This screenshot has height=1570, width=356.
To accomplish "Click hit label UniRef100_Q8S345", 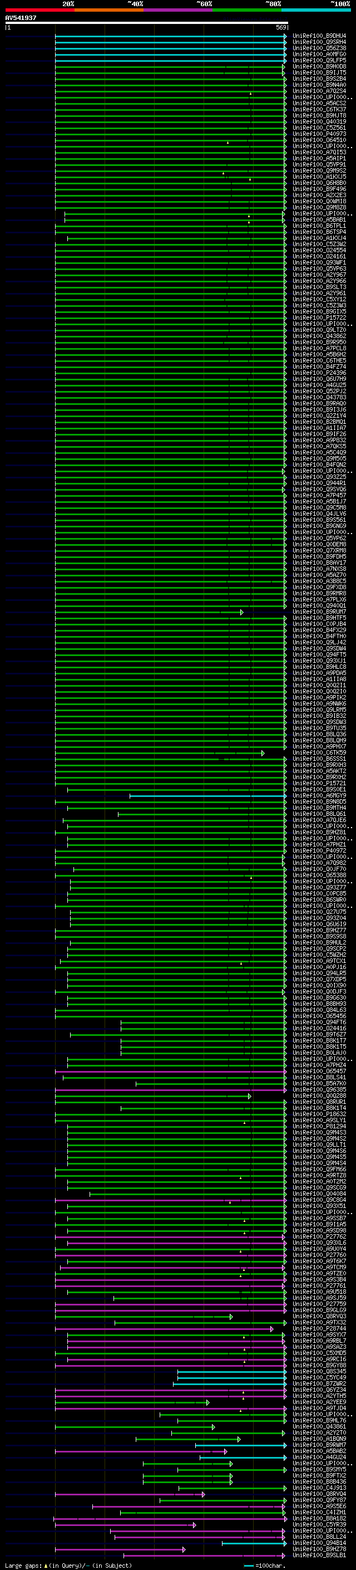I will click(319, 1372).
